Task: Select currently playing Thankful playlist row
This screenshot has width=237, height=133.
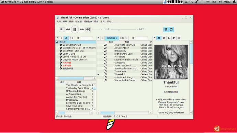Action: (x=124, y=75)
